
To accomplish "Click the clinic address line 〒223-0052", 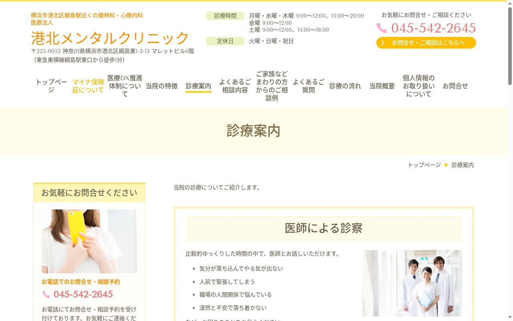I will pos(113,51).
